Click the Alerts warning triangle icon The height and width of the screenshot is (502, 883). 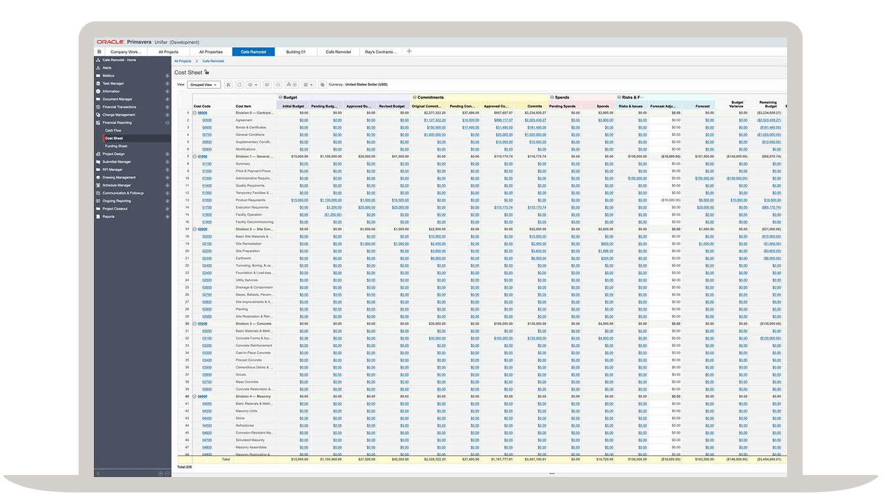point(99,68)
